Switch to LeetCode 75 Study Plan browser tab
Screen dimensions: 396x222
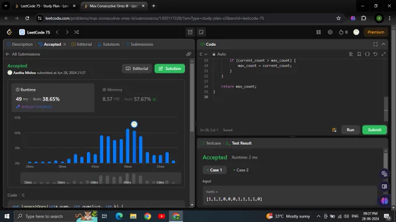pyautogui.click(x=44, y=6)
